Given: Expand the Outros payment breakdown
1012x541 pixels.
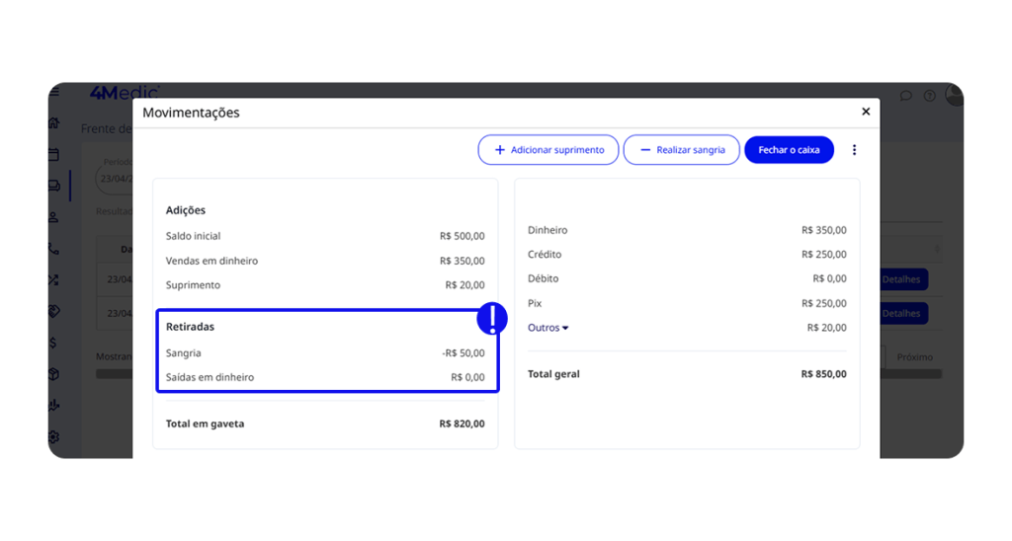Looking at the screenshot, I should [x=548, y=328].
